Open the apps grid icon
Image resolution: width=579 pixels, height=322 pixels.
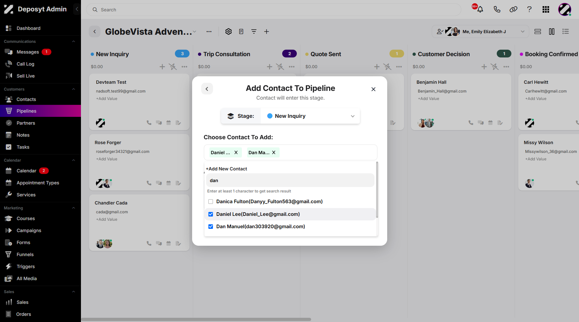[546, 9]
